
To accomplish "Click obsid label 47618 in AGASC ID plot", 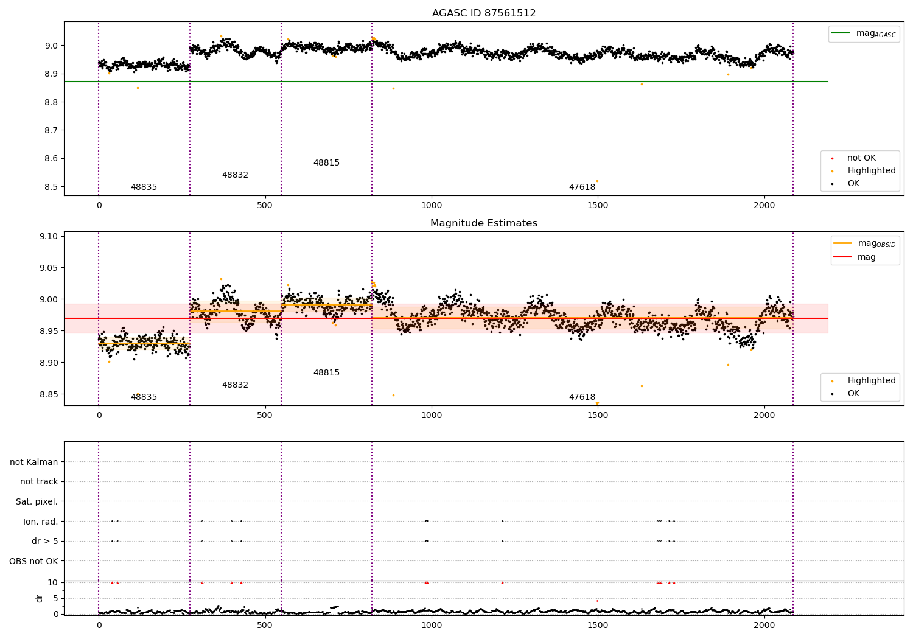I will pos(582,187).
